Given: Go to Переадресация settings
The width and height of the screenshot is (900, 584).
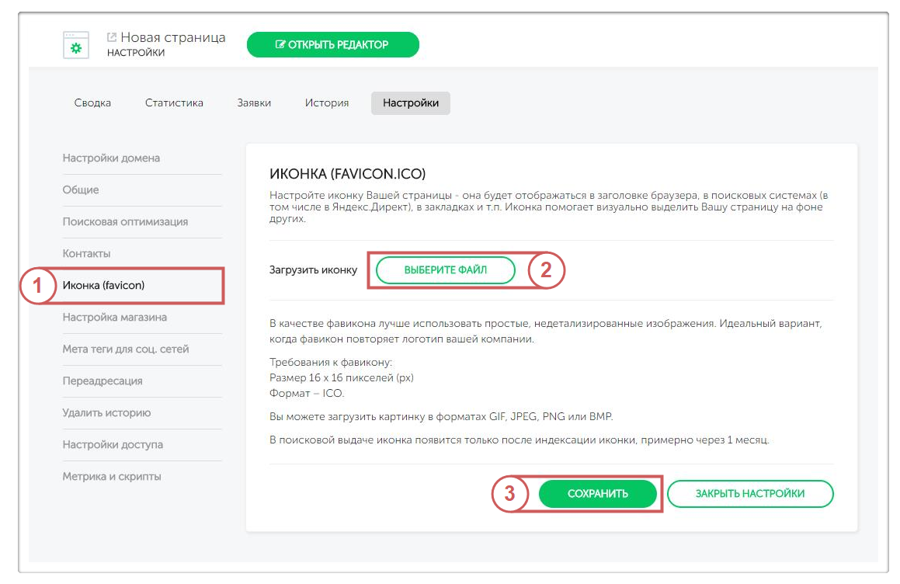Looking at the screenshot, I should click(103, 381).
